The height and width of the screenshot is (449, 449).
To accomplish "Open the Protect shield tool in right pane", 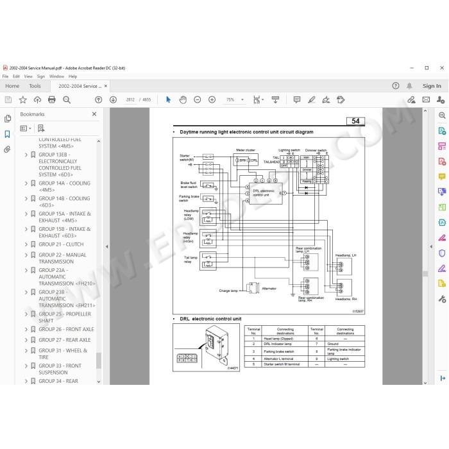I will 442,253.
